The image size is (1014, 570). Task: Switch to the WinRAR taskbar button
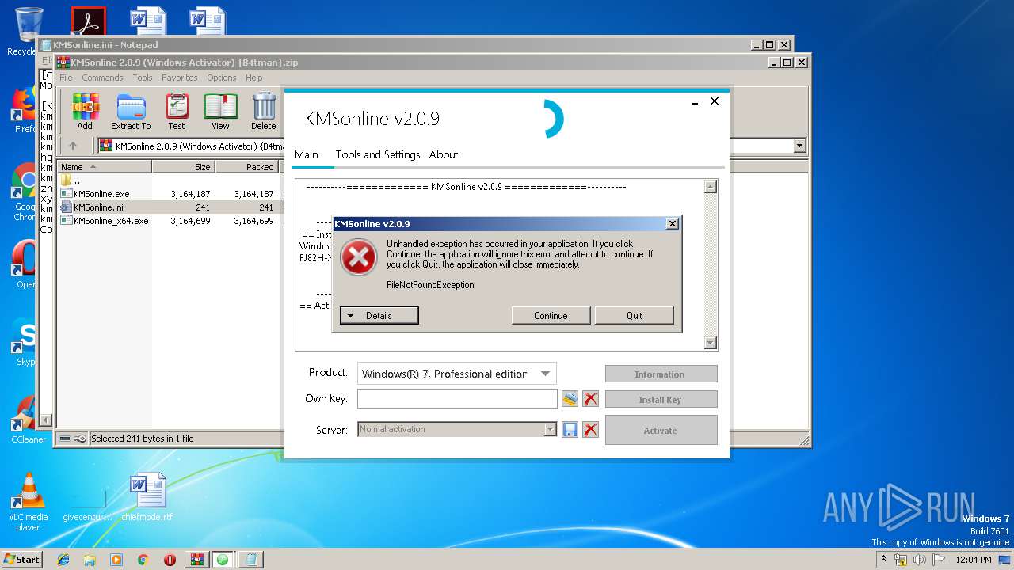[196, 560]
